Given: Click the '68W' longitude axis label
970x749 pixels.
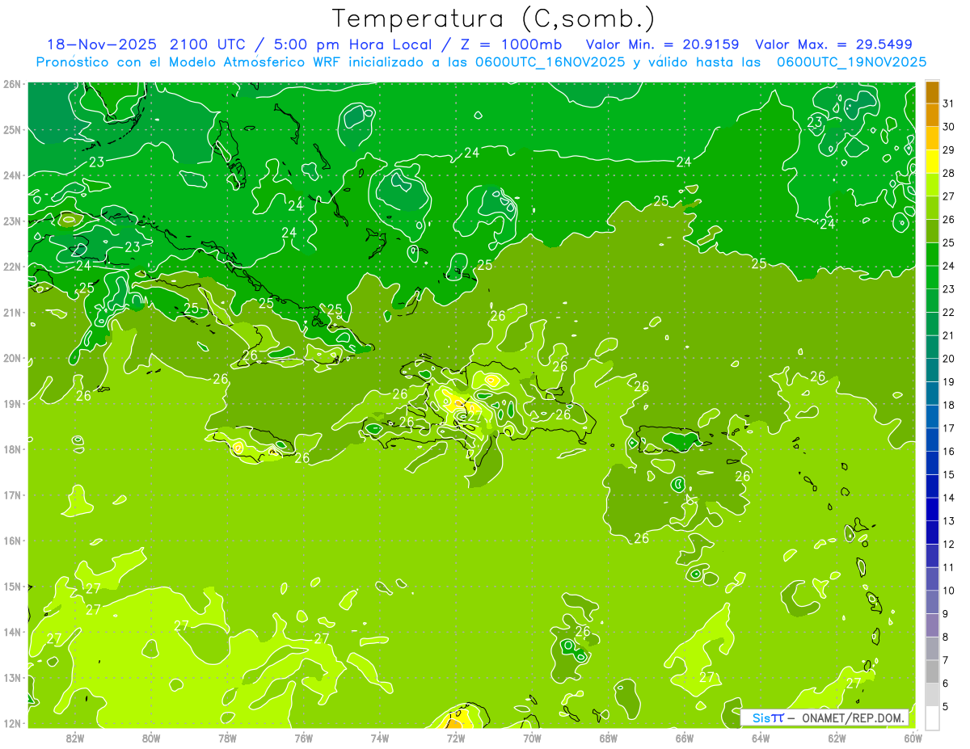Looking at the screenshot, I should (609, 738).
